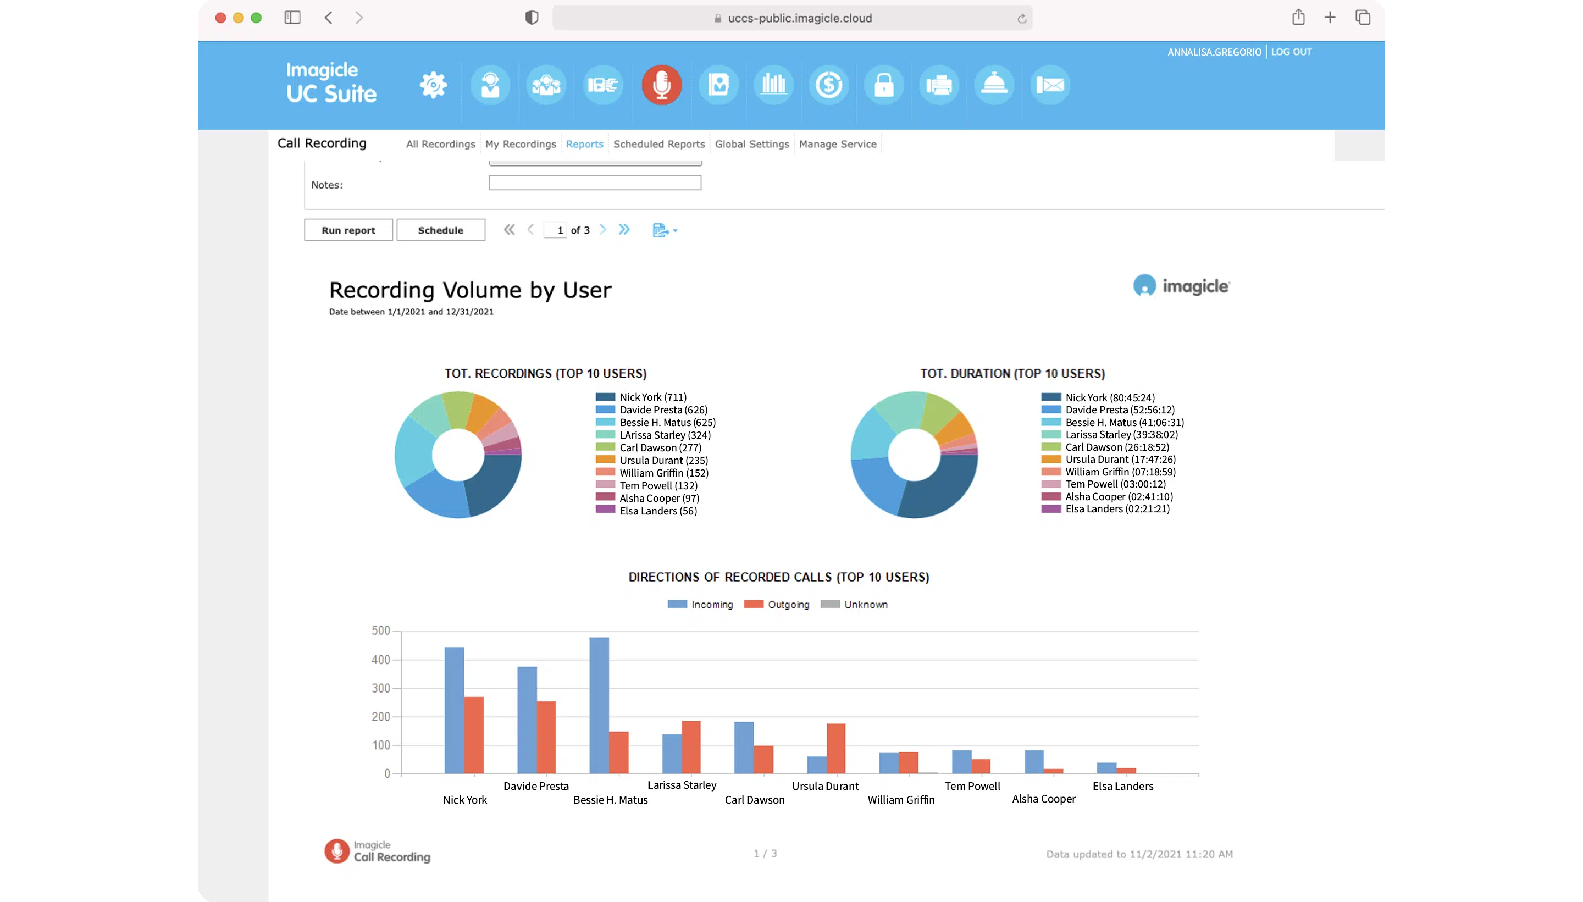Open the headset attendant console icon
The width and height of the screenshot is (1583, 902).
[x=490, y=85]
